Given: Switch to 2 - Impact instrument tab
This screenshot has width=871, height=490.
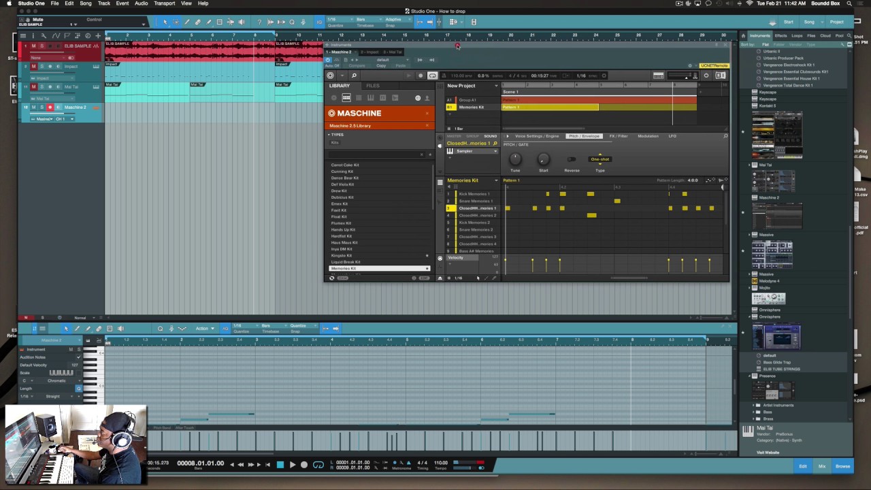Looking at the screenshot, I should point(369,52).
